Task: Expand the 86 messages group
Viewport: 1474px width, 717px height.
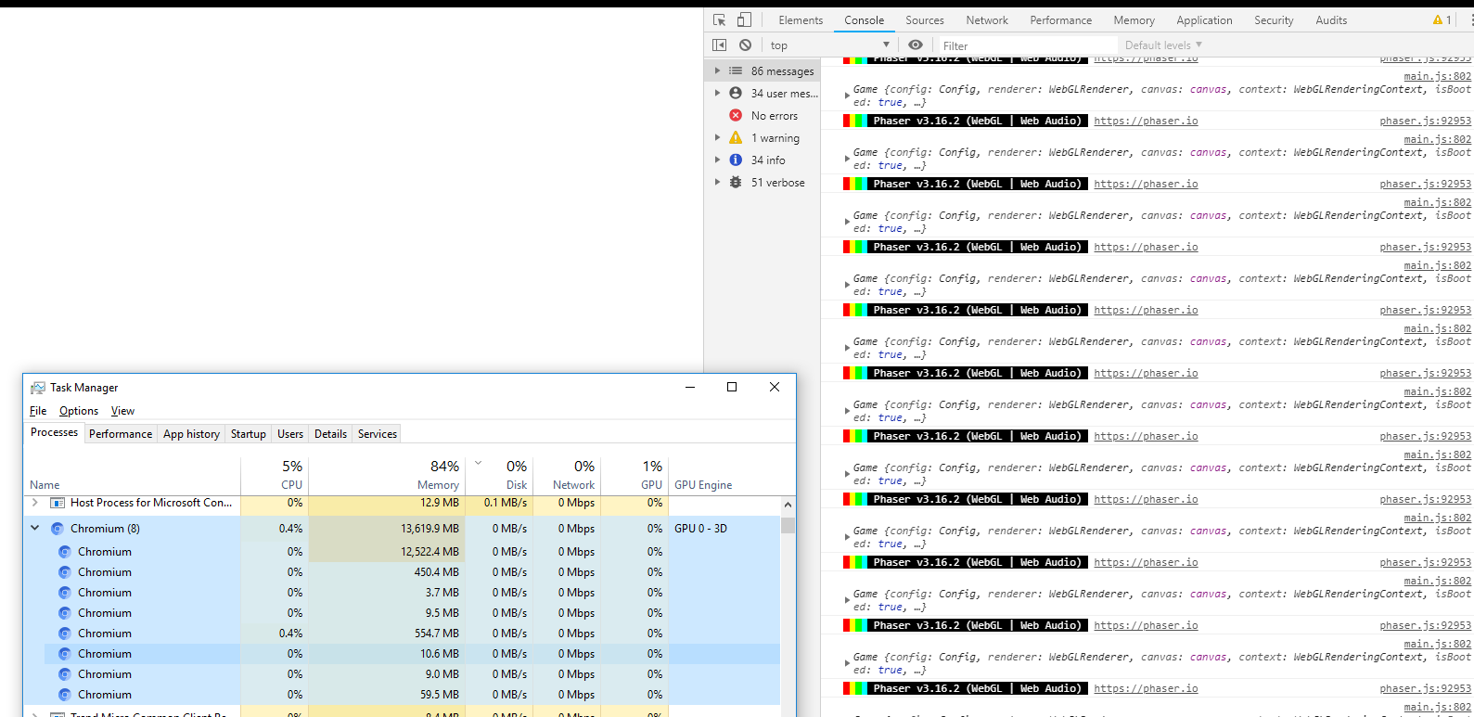Action: (717, 70)
